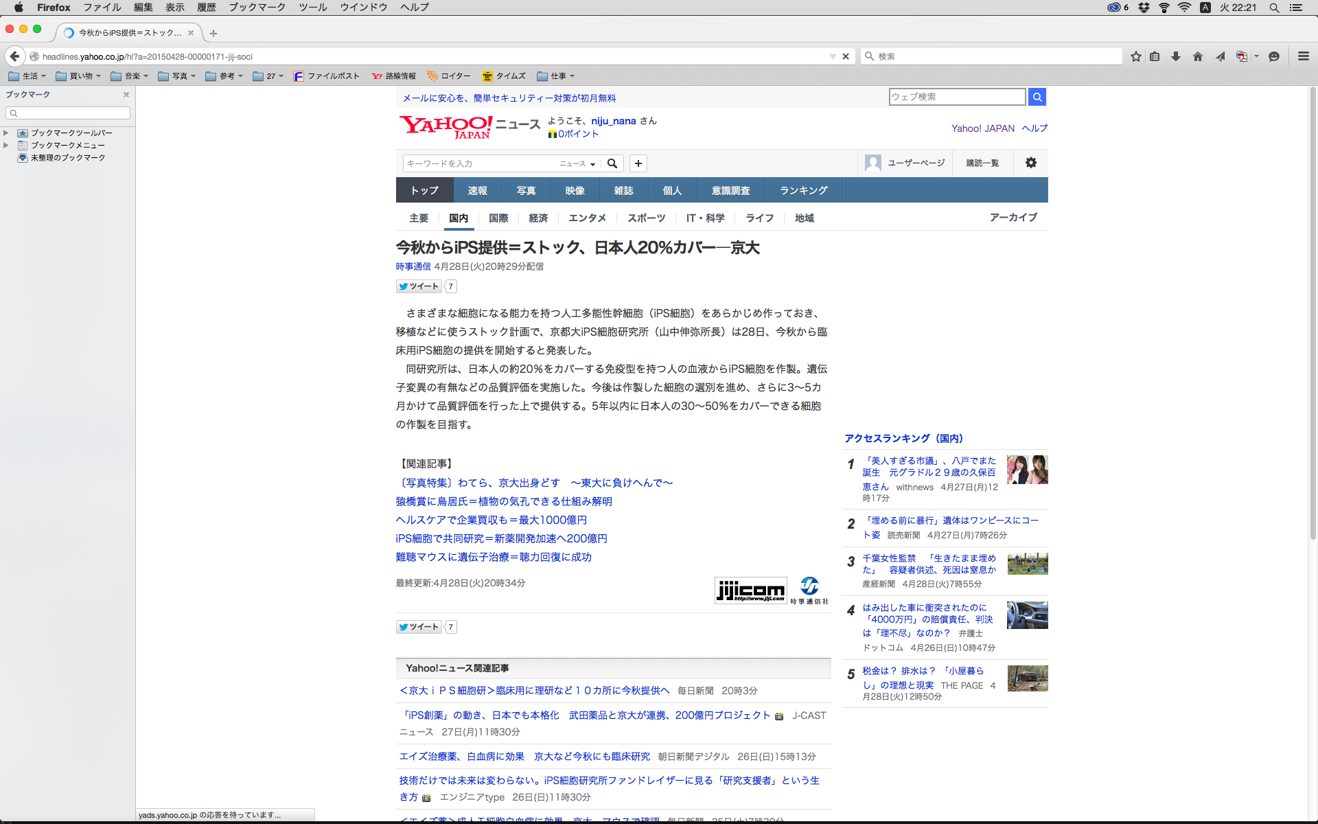Click Firefox bookmark star icon
Screen dimensions: 1318x824
click(x=1136, y=56)
